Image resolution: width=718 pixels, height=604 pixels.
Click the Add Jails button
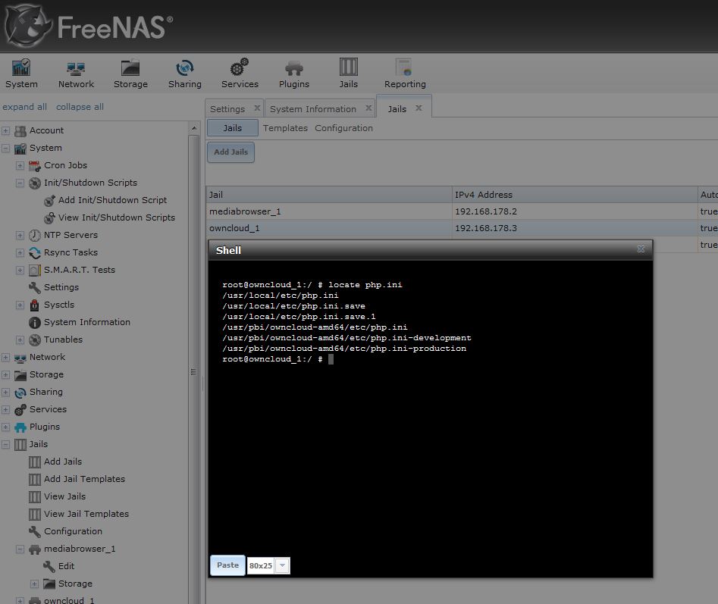click(231, 152)
